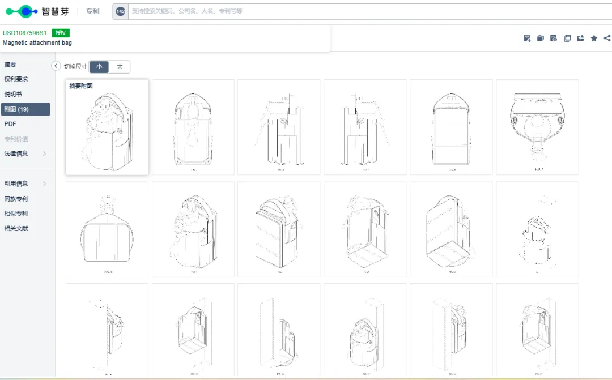Open the 说明书 section

point(13,94)
